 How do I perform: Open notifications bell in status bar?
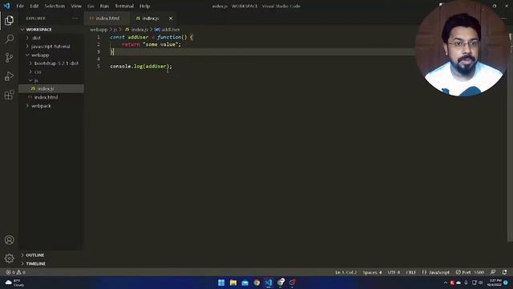(x=504, y=272)
